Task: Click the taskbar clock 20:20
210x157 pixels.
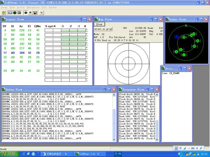Action: (204, 154)
